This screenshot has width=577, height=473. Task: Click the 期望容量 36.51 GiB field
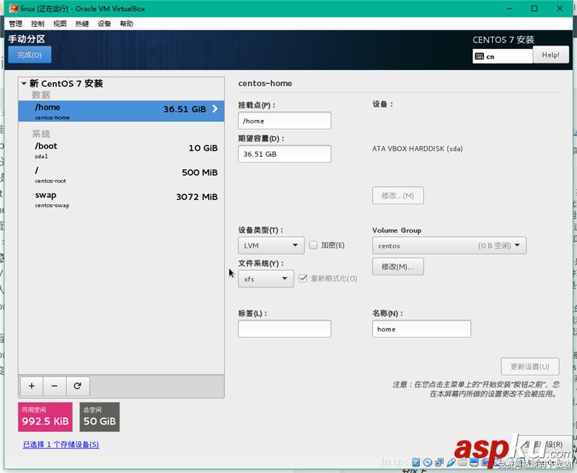[x=284, y=154]
